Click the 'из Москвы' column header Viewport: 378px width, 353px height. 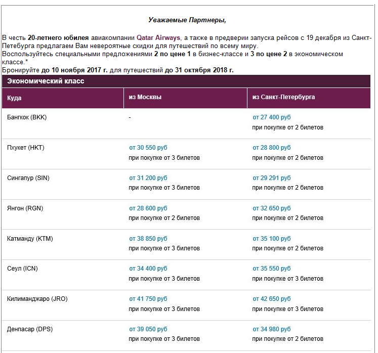click(x=185, y=98)
